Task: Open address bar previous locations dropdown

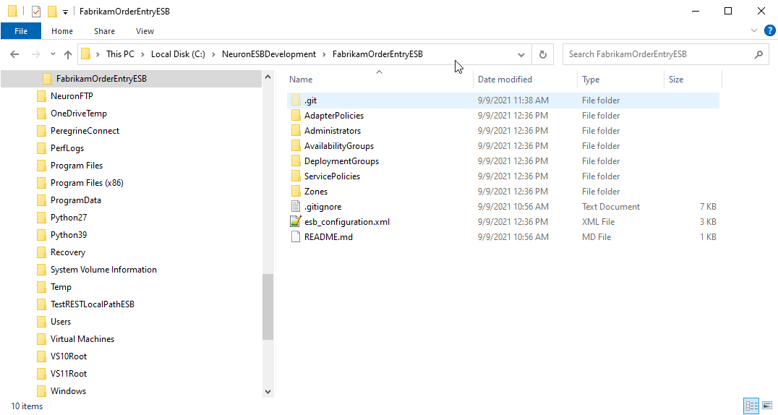Action: (521, 55)
